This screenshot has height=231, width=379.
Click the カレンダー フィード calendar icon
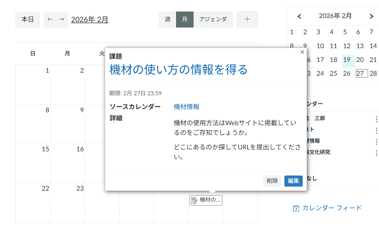click(x=296, y=208)
